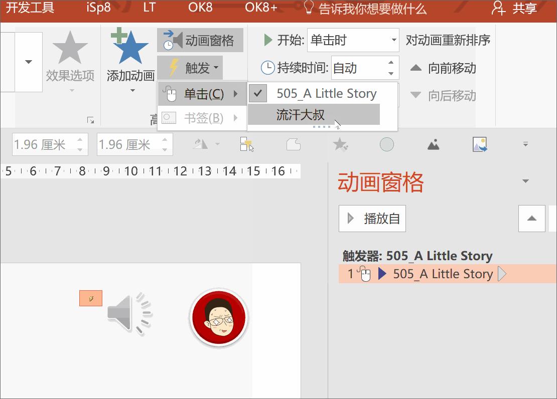The image size is (557, 399).
Task: Click the flip-rotate icon on quick toolbar
Action: (x=201, y=144)
